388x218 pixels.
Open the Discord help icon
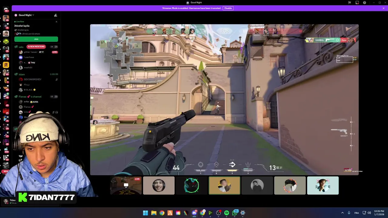pyautogui.click(x=364, y=3)
